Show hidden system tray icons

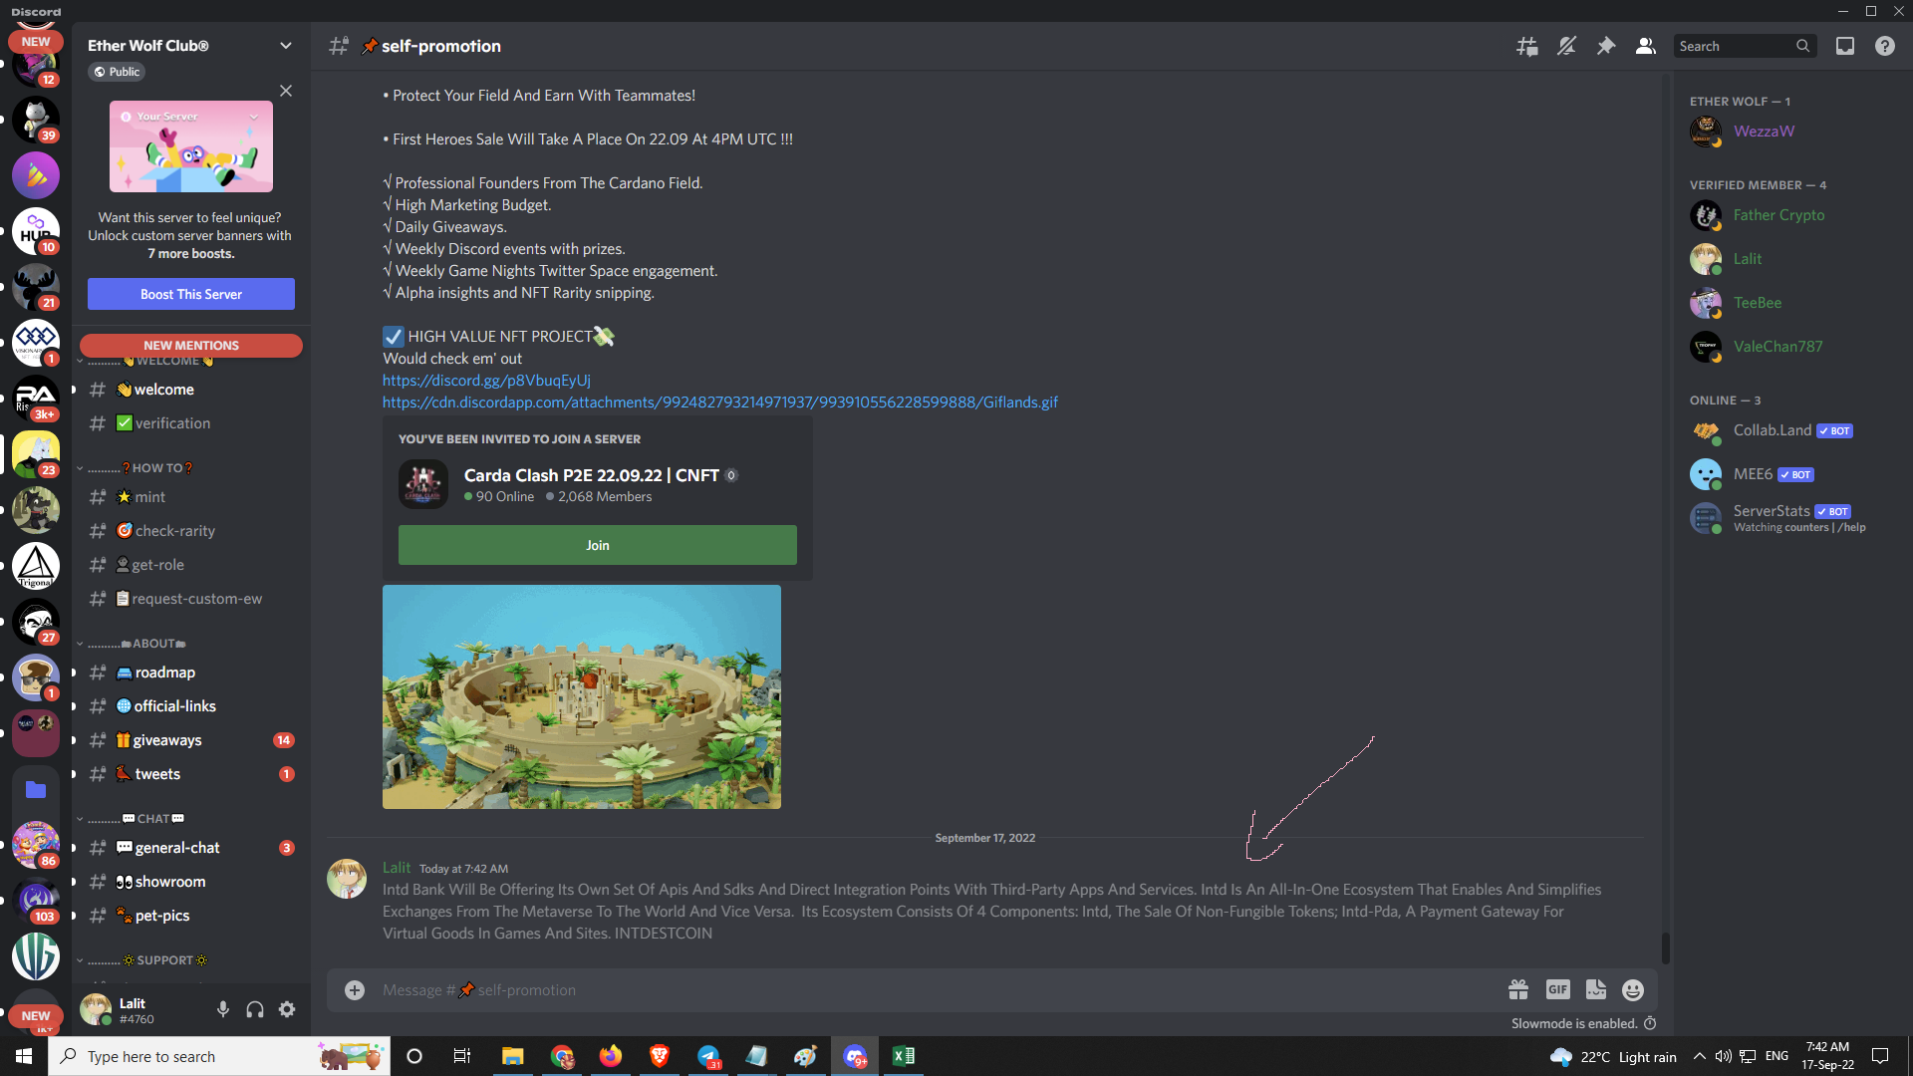pos(1700,1056)
